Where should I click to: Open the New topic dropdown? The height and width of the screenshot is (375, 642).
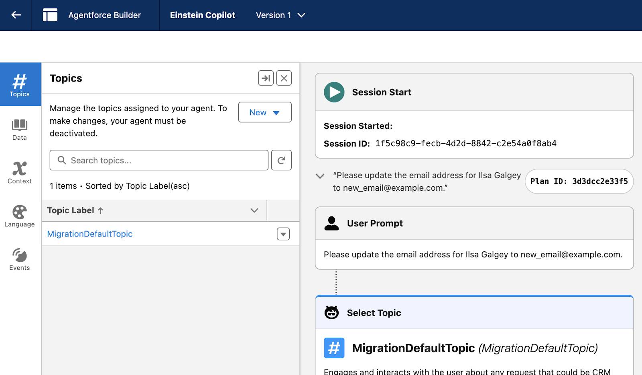265,112
